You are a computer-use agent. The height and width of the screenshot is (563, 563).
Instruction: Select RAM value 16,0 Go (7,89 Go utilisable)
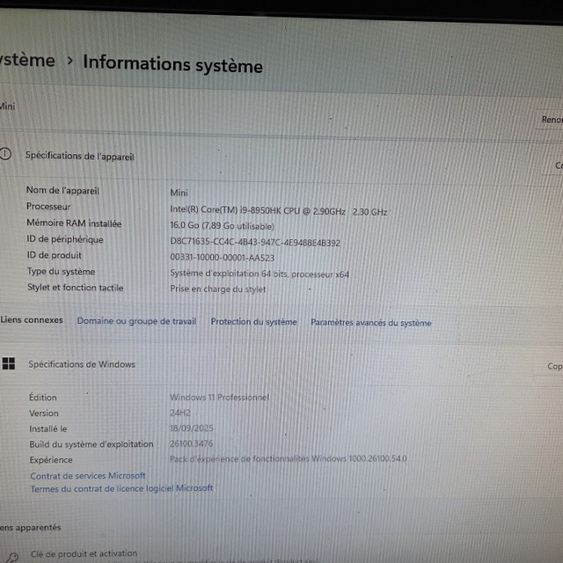(222, 226)
